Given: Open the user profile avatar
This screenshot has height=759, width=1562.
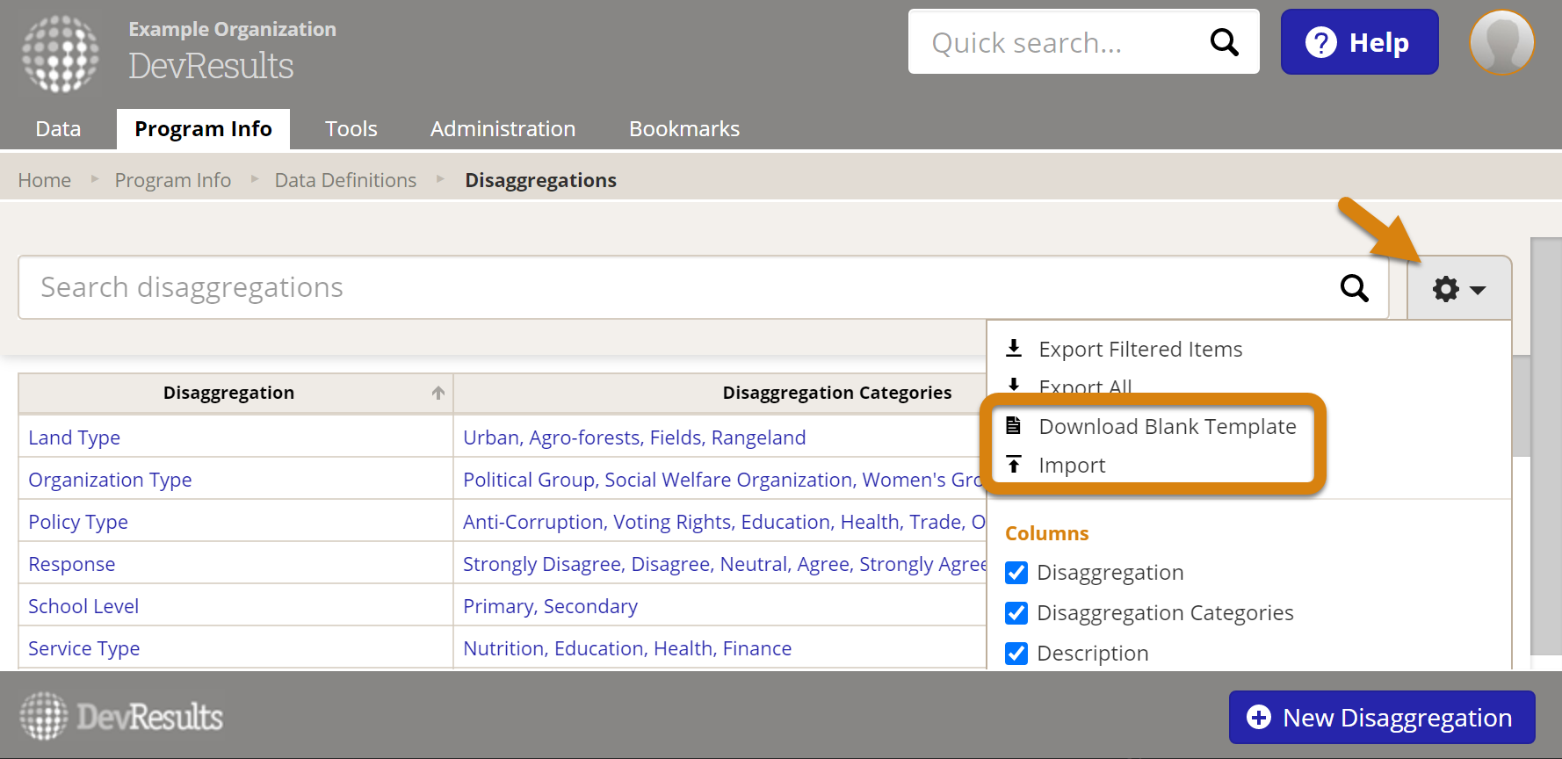Looking at the screenshot, I should (x=1501, y=42).
